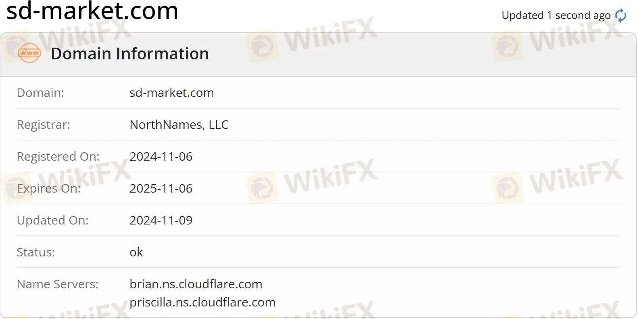Image resolution: width=638 pixels, height=319 pixels.
Task: Collapse the Domain Information panel
Action: tap(130, 53)
